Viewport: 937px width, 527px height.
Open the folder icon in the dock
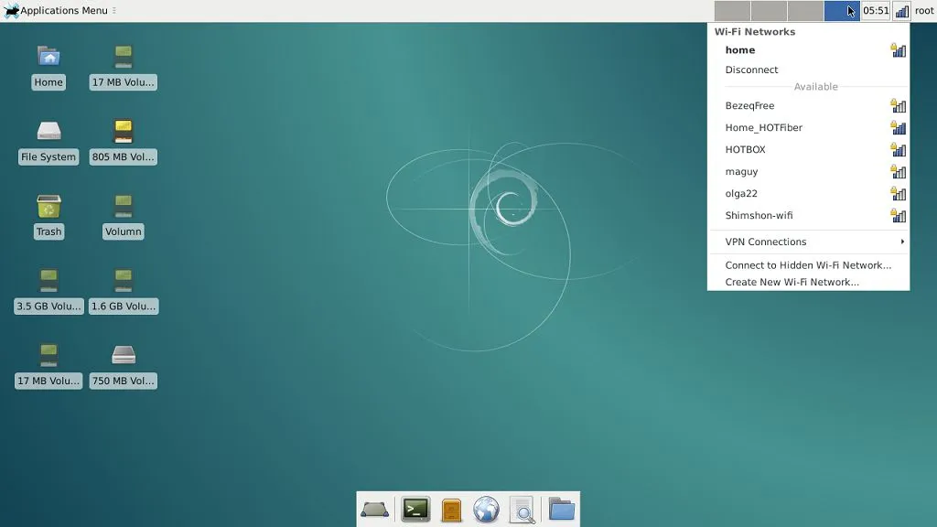click(x=561, y=509)
